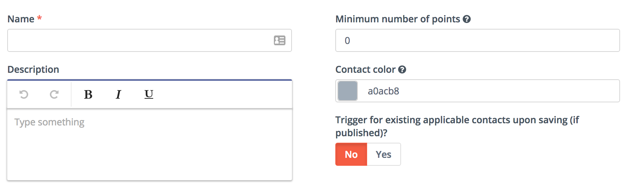Select Yes for trigger existing contacts
641x191 pixels.
384,154
